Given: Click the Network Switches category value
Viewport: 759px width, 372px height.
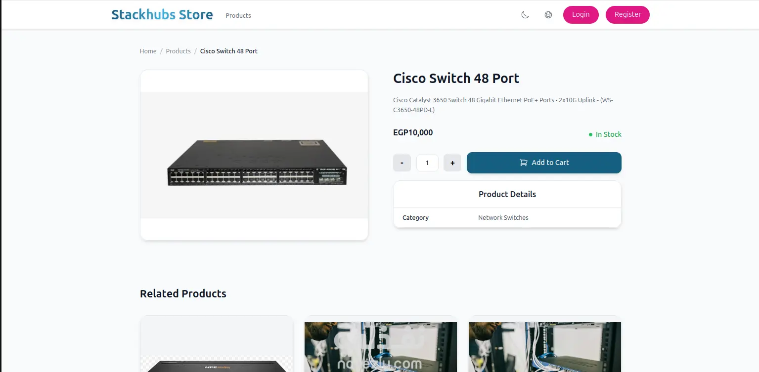Looking at the screenshot, I should (x=503, y=218).
